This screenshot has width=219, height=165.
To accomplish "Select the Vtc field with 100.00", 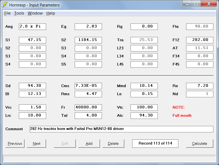I will click(x=144, y=108).
